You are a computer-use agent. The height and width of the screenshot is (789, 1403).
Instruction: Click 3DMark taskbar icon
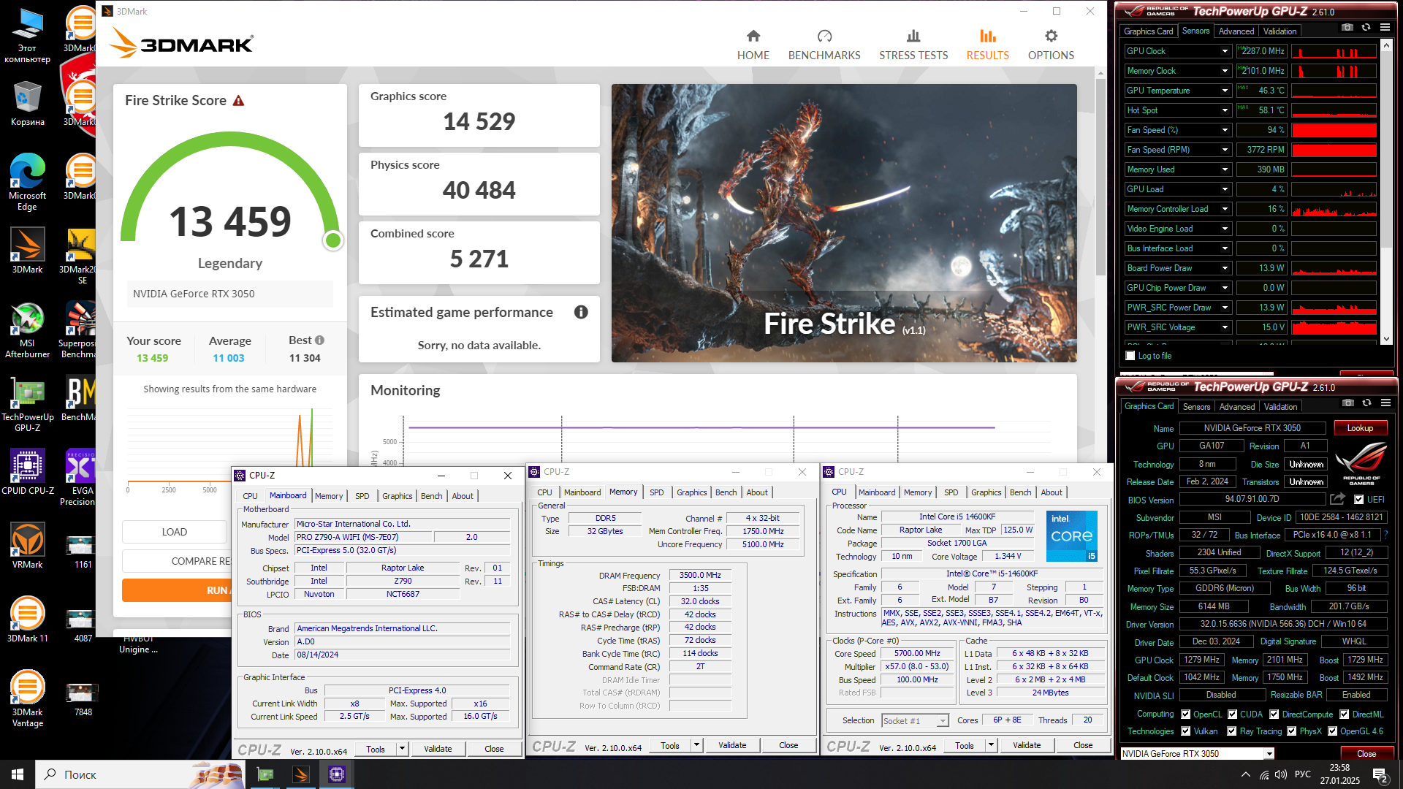coord(300,774)
